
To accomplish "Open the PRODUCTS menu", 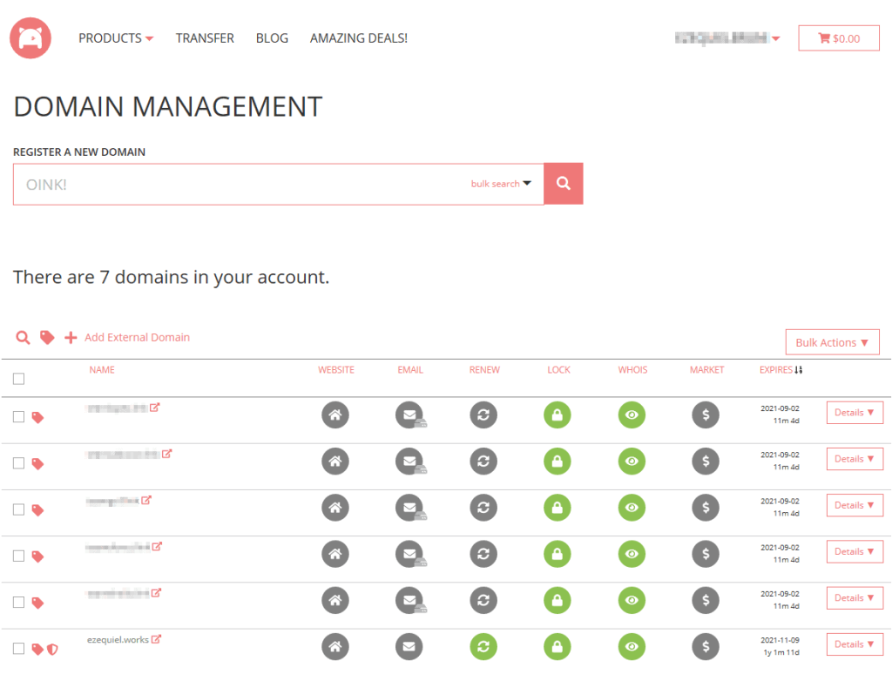I will point(115,38).
